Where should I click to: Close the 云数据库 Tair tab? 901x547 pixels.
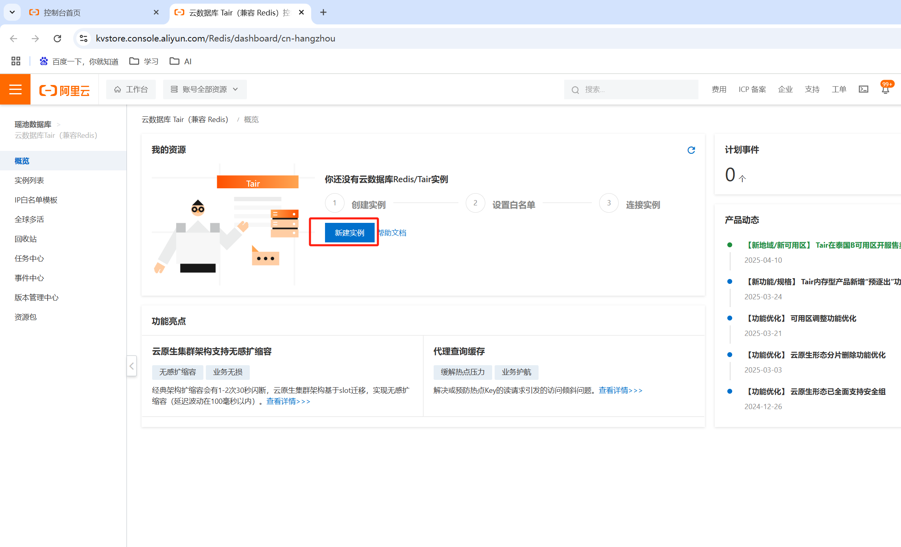[301, 13]
